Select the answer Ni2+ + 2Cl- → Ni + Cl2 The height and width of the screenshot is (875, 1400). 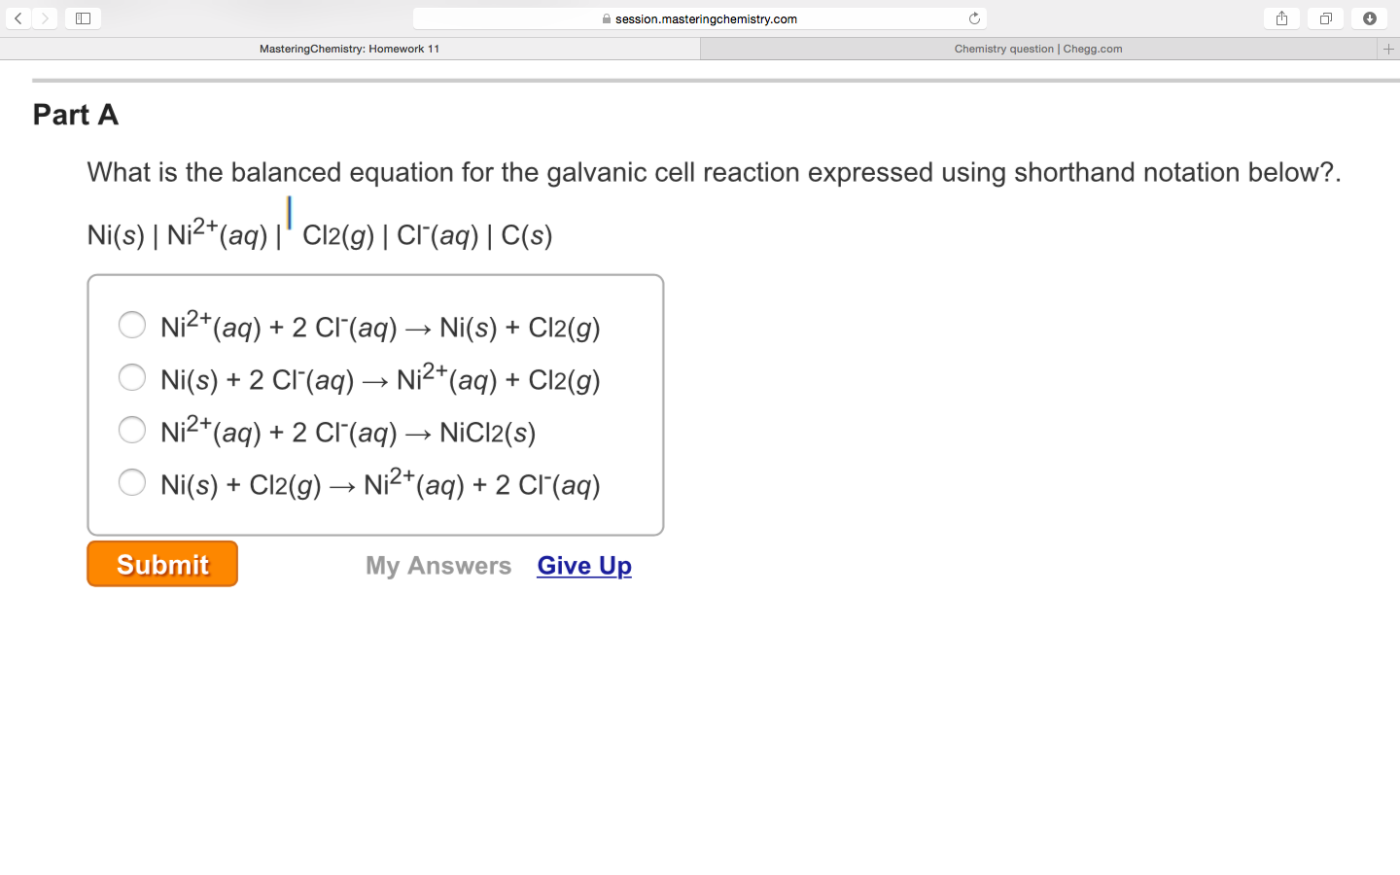point(132,325)
